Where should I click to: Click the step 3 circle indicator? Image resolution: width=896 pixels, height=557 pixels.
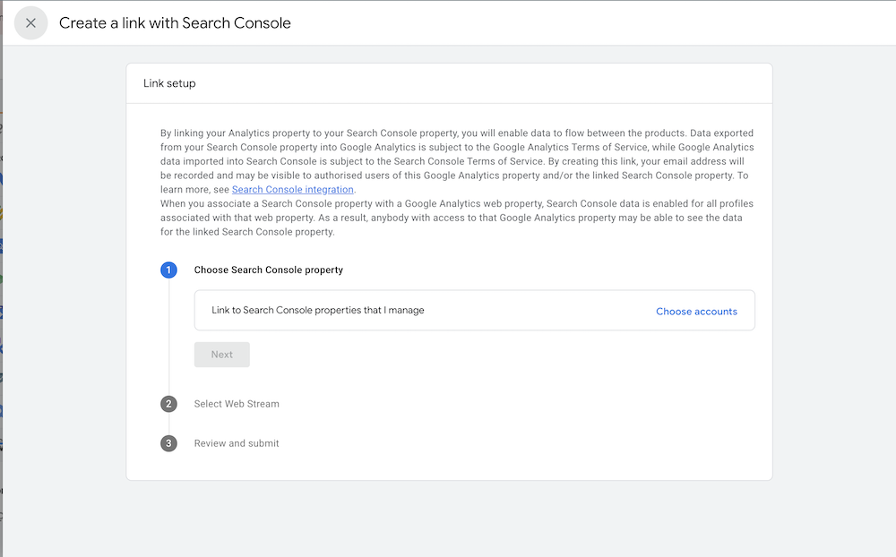click(x=169, y=443)
